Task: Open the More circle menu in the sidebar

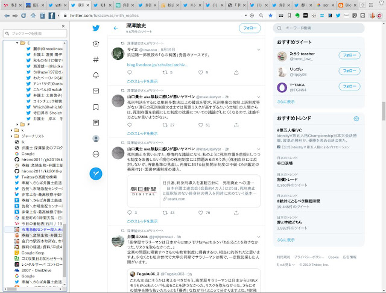Action: tap(96, 154)
